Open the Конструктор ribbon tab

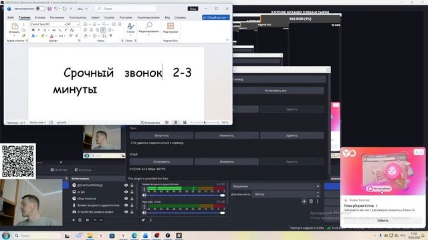click(x=78, y=17)
